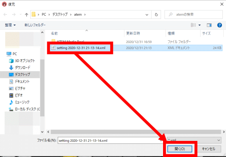Open ビデオ in the sidebar

point(19,95)
